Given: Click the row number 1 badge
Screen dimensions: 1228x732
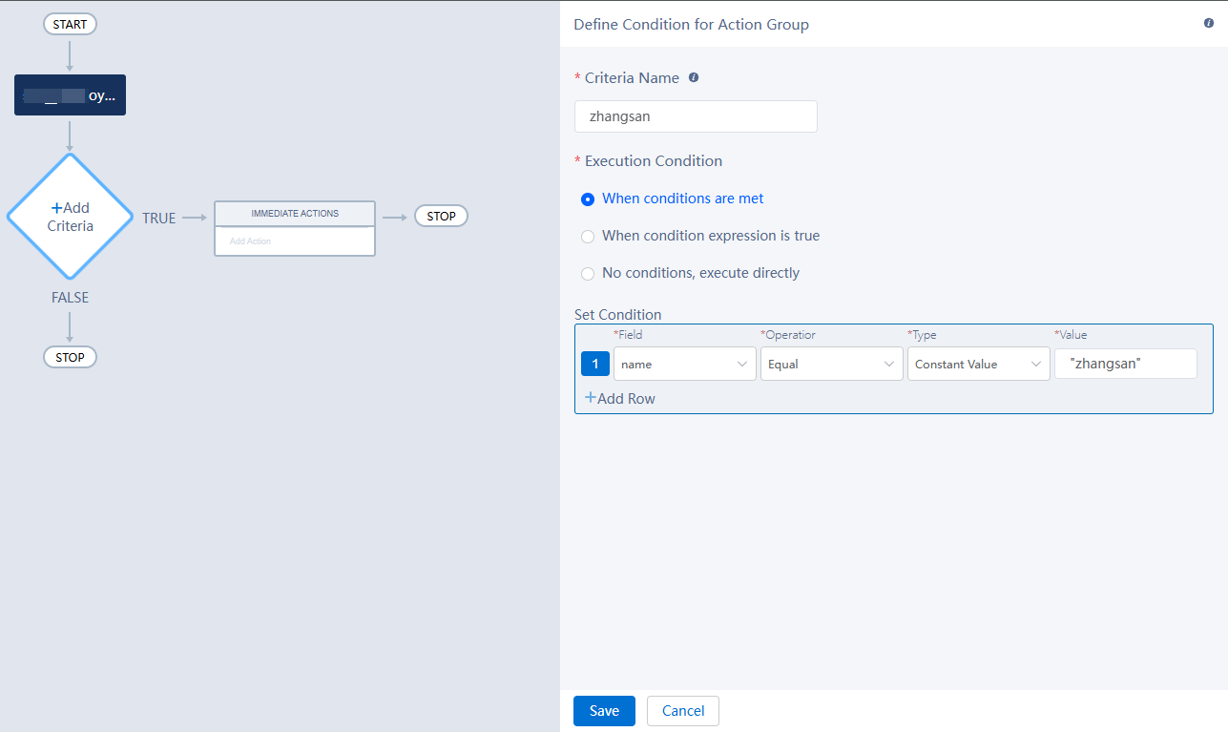Looking at the screenshot, I should pos(595,364).
